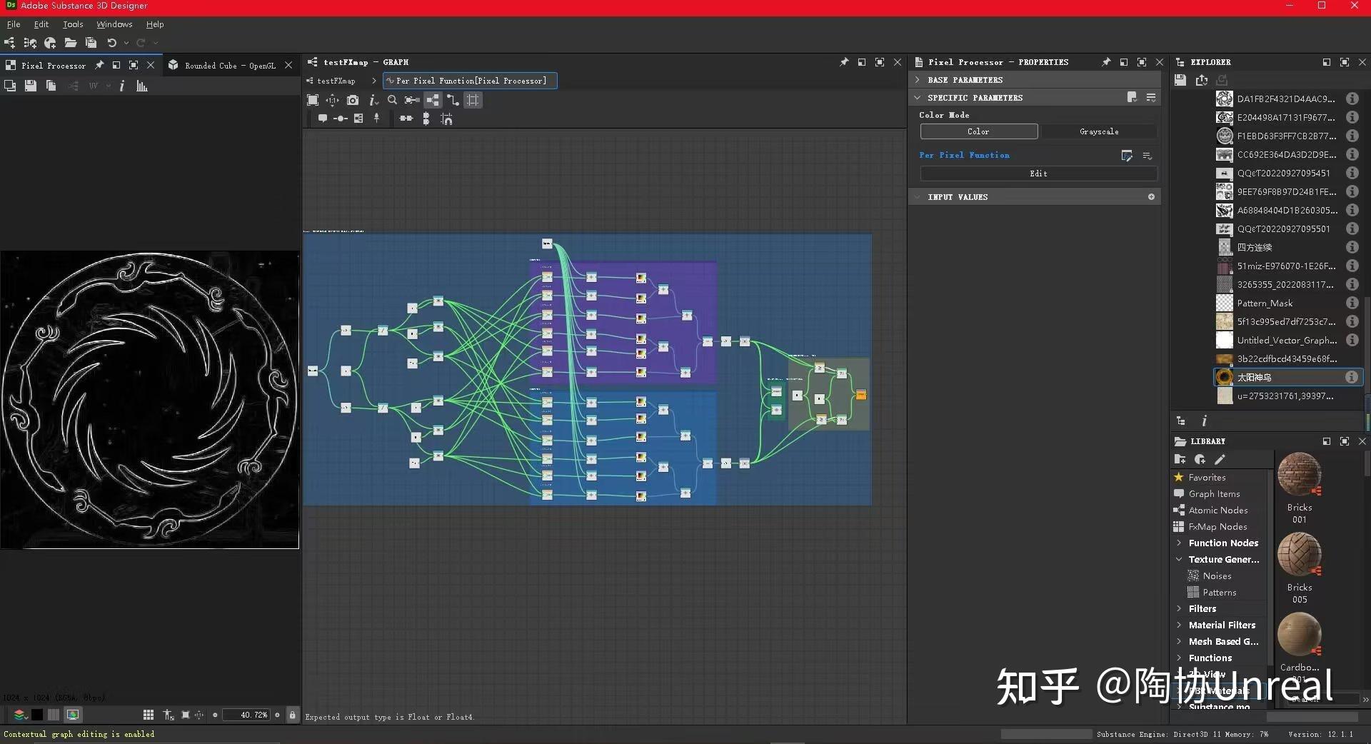
Task: Switch output to Grayscale color mode
Action: tap(1098, 131)
